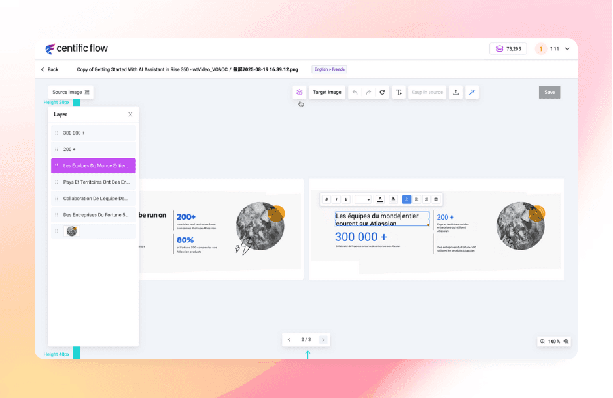Screen dimensions: 613x398
Task: Set center text alignment
Action: (416, 199)
